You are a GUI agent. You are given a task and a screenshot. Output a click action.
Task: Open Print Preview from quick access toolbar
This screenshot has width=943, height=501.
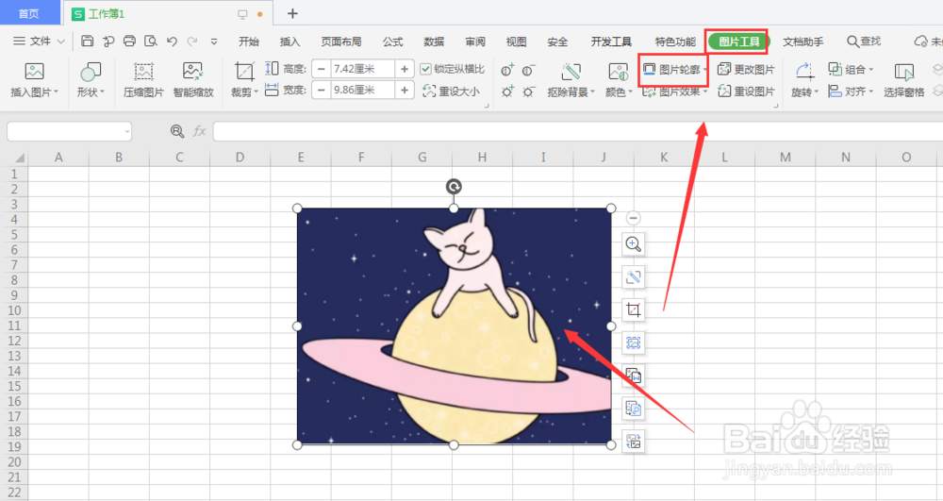pyautogui.click(x=150, y=41)
